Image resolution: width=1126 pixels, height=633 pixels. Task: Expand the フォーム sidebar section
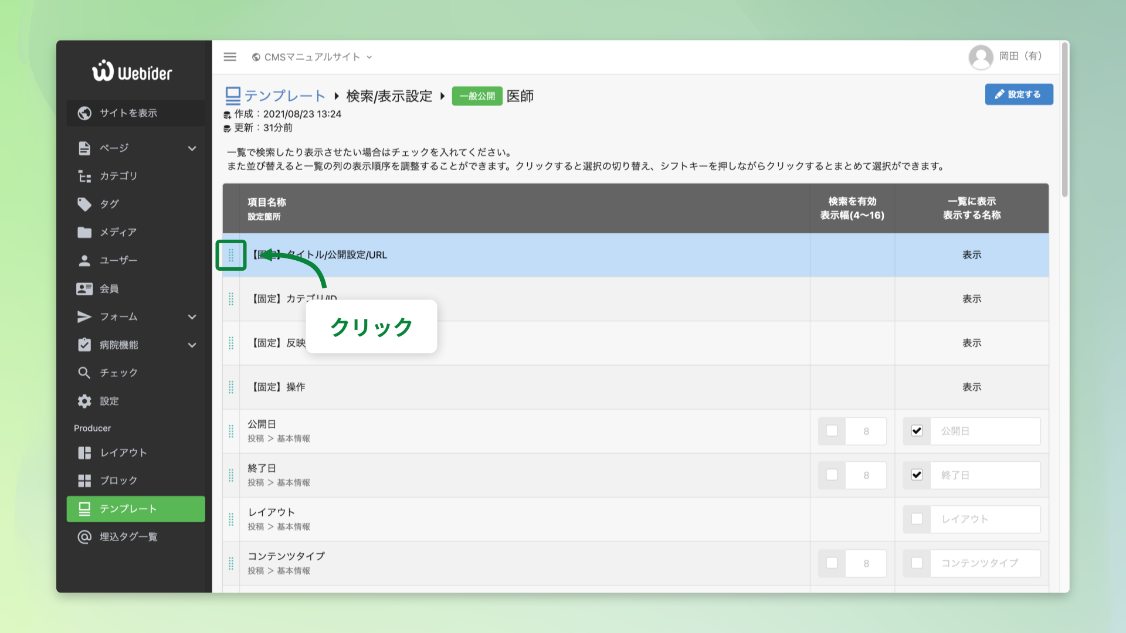tap(192, 316)
